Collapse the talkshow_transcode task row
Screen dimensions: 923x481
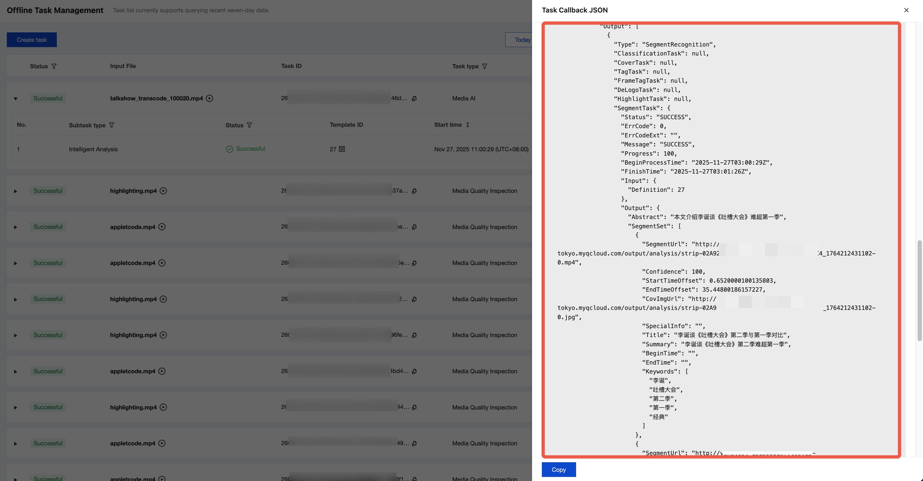(x=15, y=99)
